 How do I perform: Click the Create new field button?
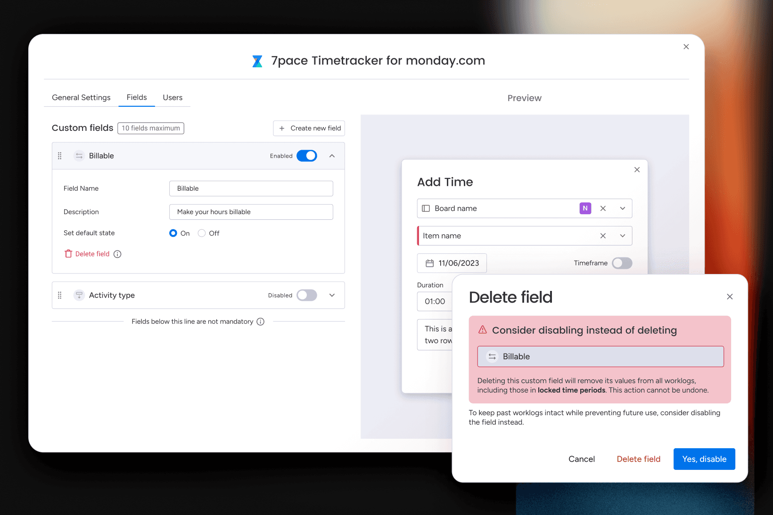point(309,128)
